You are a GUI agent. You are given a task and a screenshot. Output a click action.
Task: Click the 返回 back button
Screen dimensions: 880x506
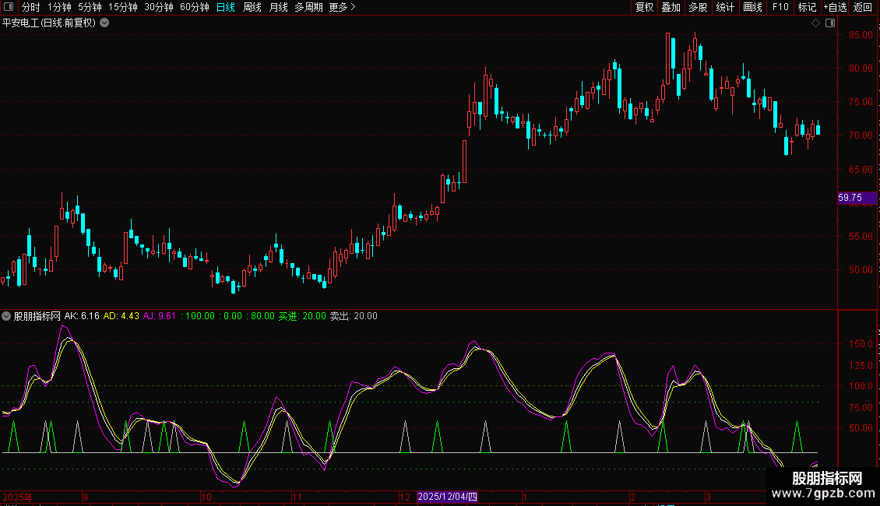coord(863,7)
